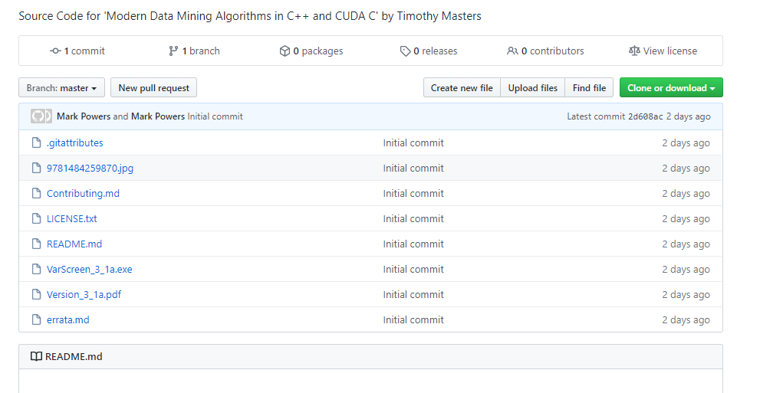
Task: Click the Create new file button
Action: tap(462, 88)
